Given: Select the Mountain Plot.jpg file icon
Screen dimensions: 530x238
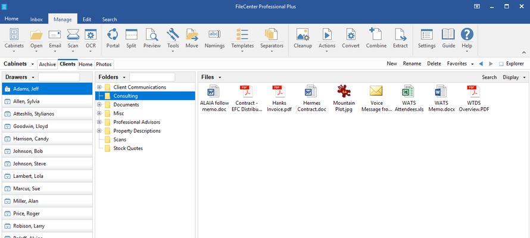Looking at the screenshot, I should tap(344, 92).
